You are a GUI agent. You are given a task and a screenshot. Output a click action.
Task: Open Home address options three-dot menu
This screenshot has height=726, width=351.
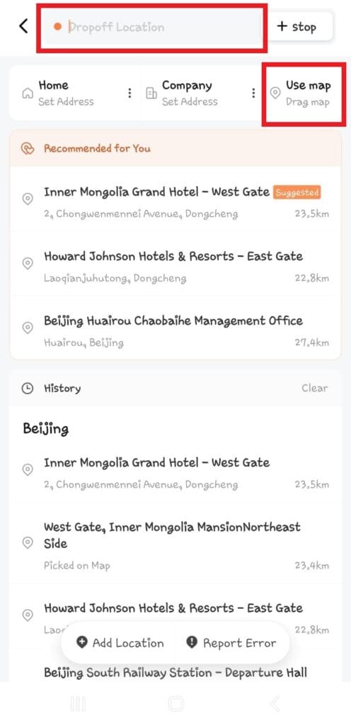(130, 93)
